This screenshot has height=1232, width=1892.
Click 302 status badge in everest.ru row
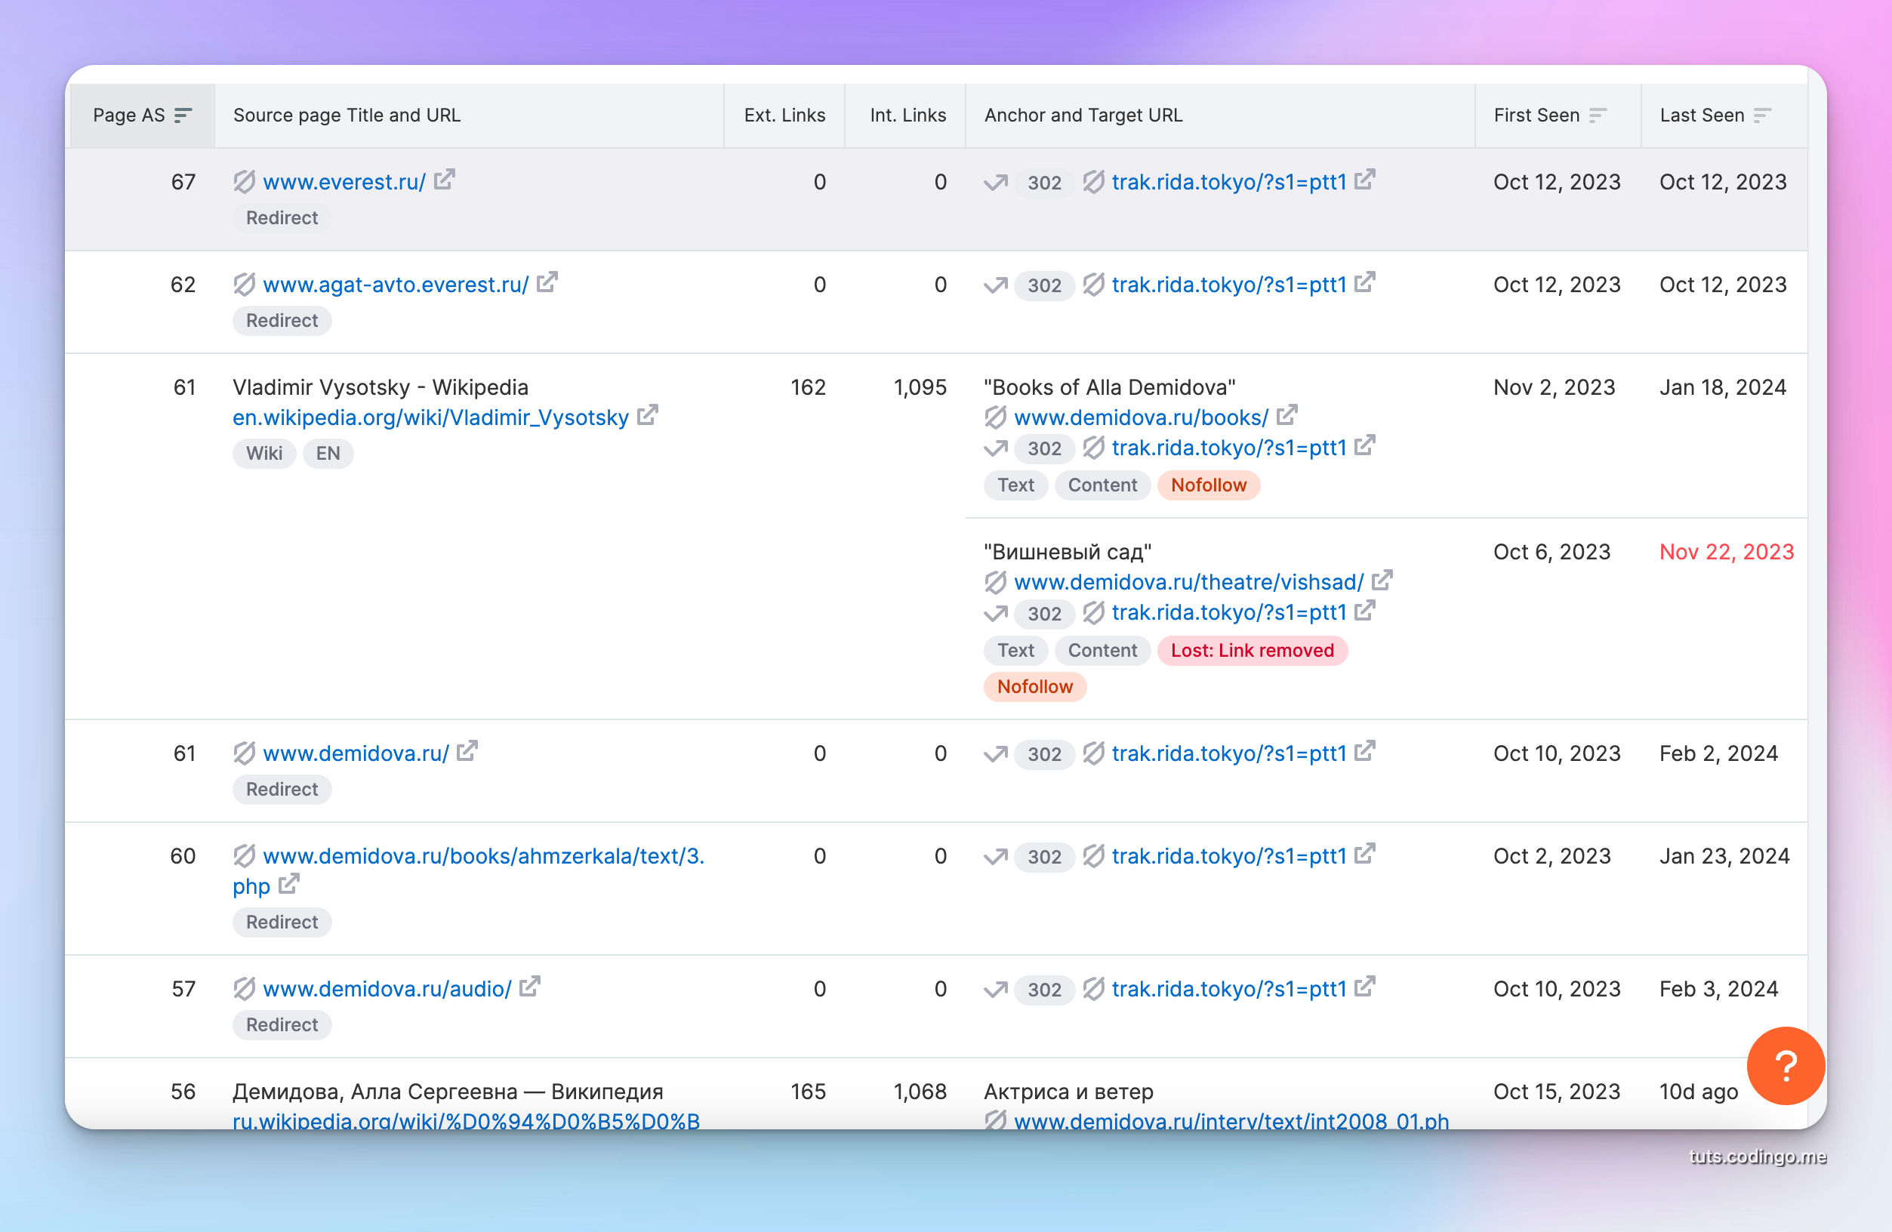[1045, 183]
